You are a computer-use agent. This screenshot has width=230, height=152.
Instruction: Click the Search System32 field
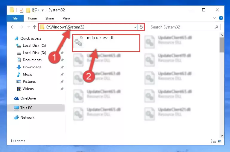(184, 27)
